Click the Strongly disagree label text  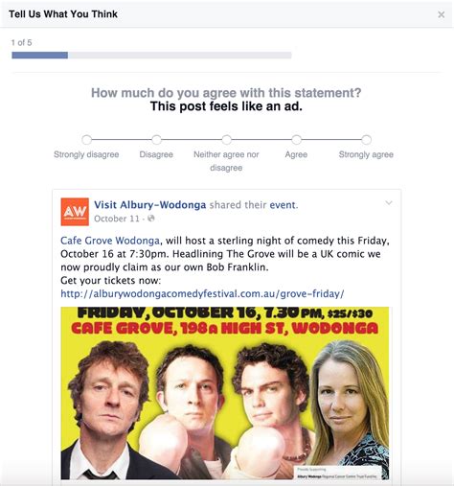pos(86,154)
